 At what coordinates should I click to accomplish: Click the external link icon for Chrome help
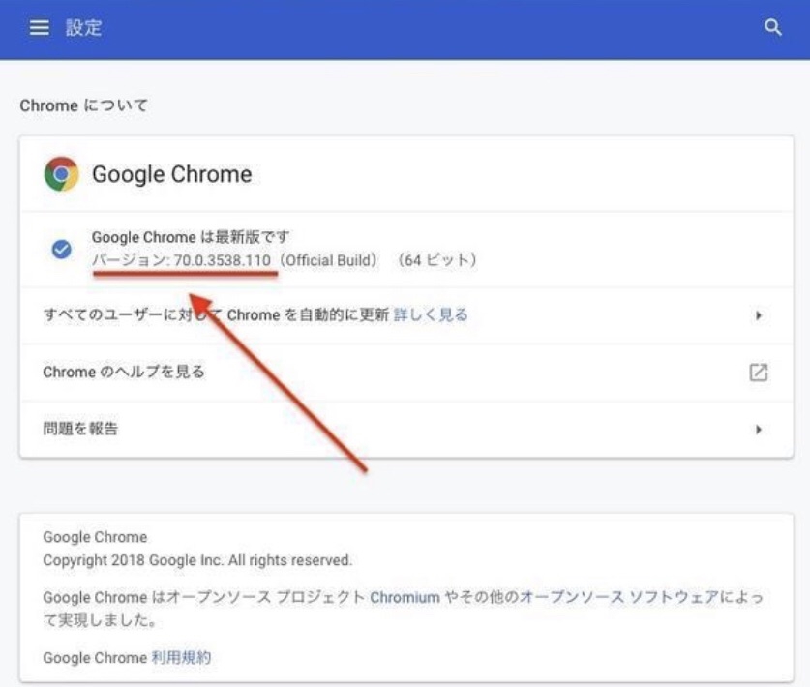tap(759, 372)
